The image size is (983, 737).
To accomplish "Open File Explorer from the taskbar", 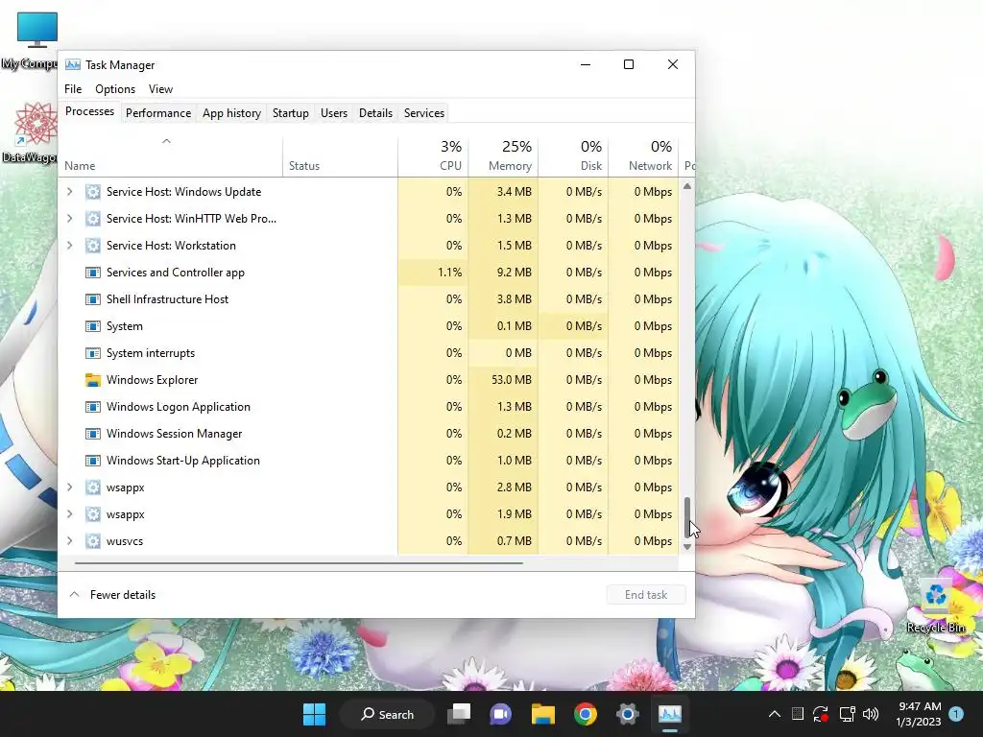I will [x=543, y=714].
